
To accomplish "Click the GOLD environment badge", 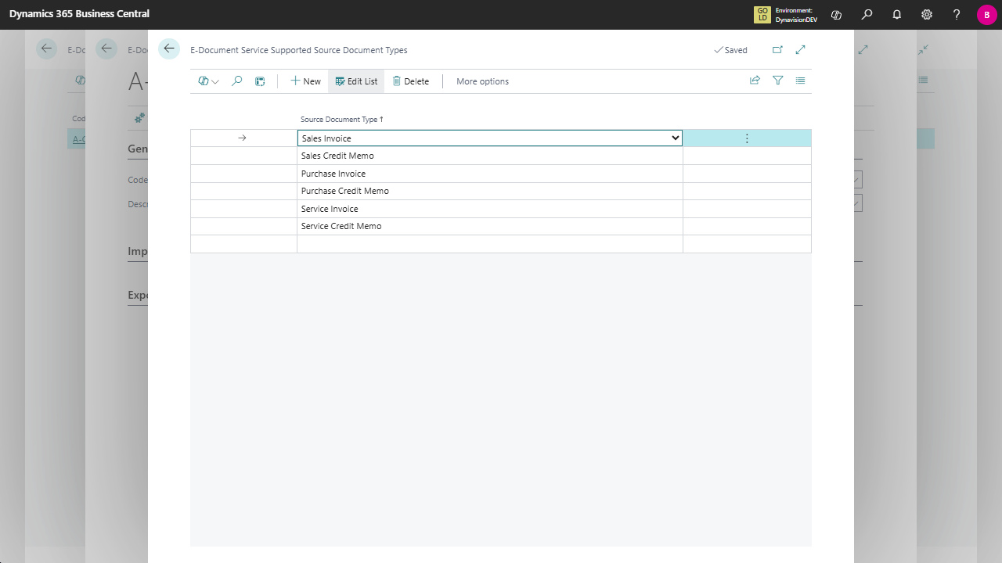I will pyautogui.click(x=762, y=14).
